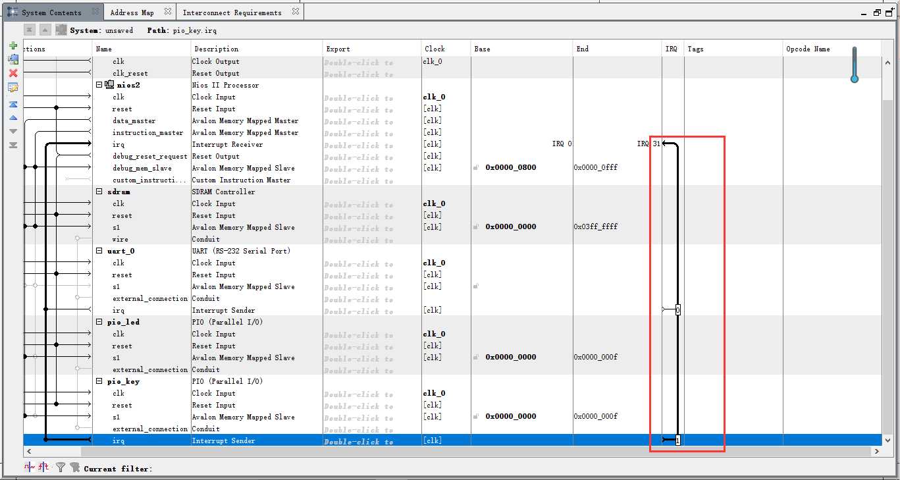Toggle the connection dot on pio_key irq row

coord(45,439)
